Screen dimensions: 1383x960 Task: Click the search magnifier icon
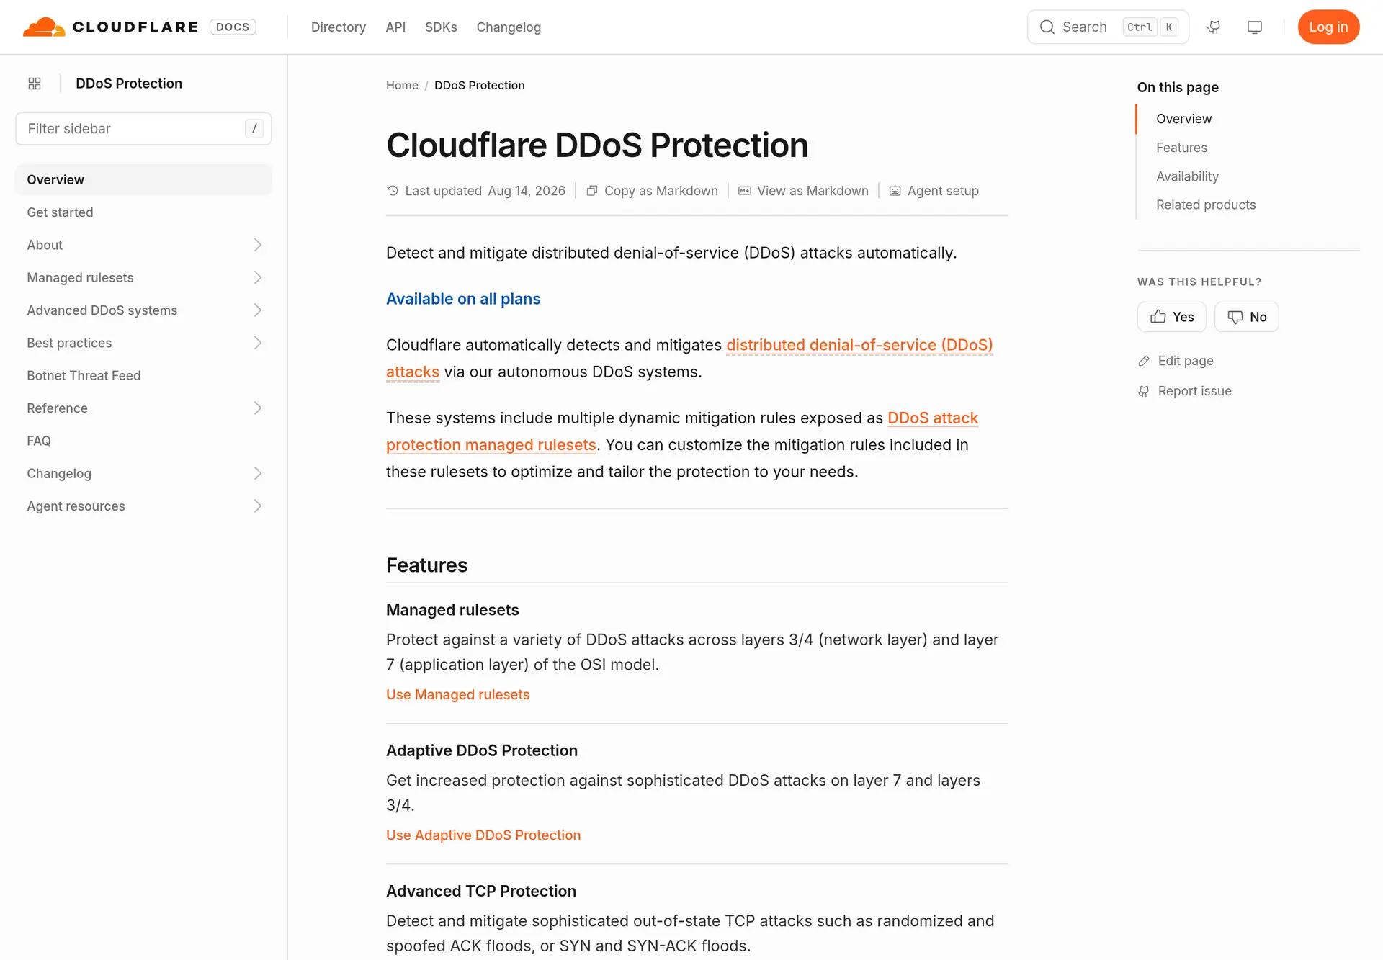pos(1047,27)
